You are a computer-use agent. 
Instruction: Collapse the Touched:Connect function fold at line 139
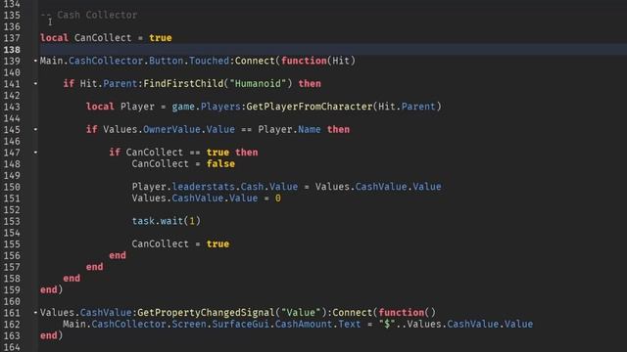click(35, 61)
